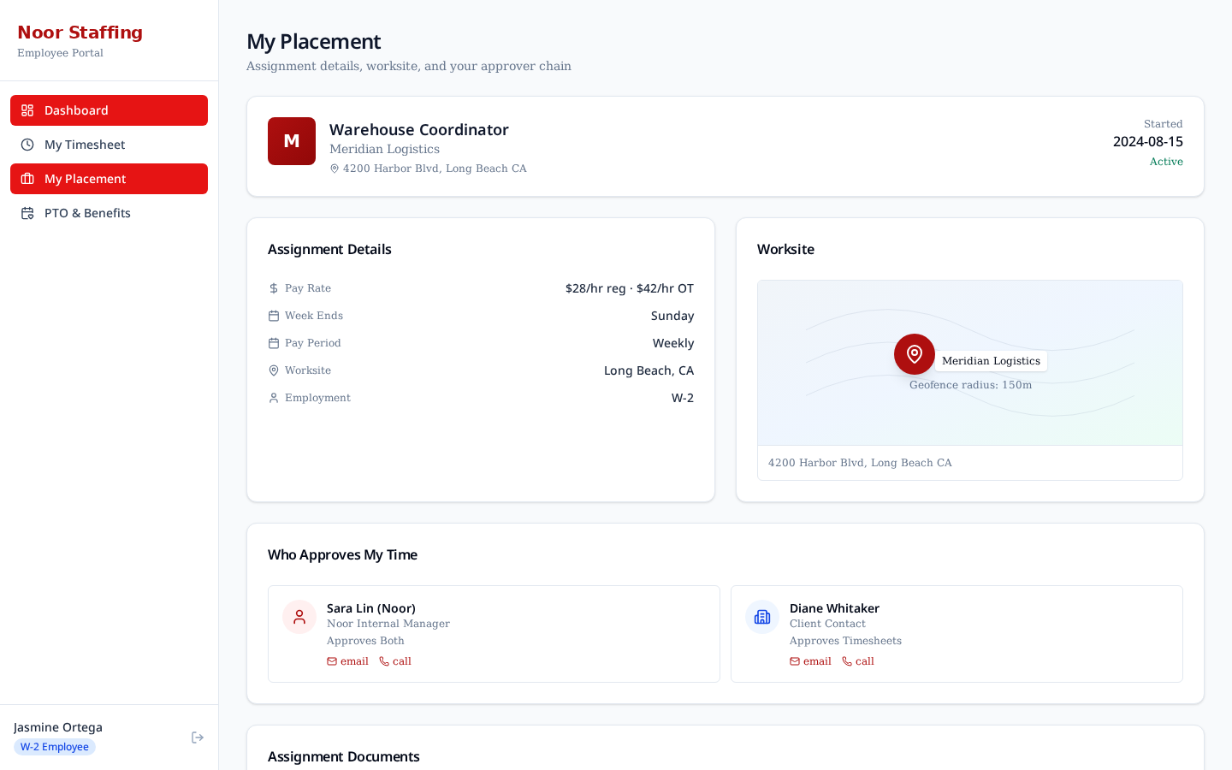Open the Dashboard menu item
The height and width of the screenshot is (770, 1232).
point(109,110)
